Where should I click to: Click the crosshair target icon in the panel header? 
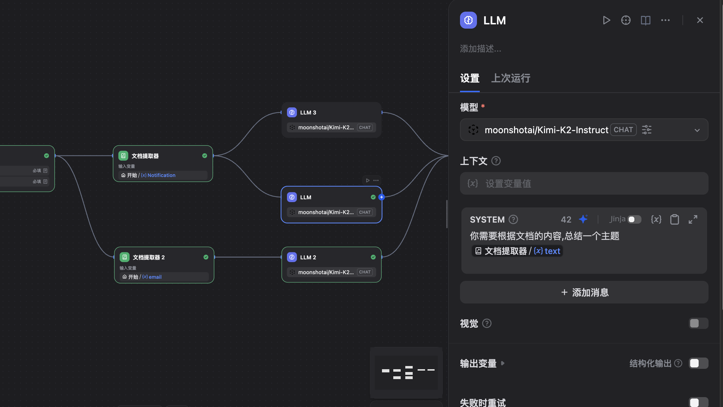[x=626, y=20]
